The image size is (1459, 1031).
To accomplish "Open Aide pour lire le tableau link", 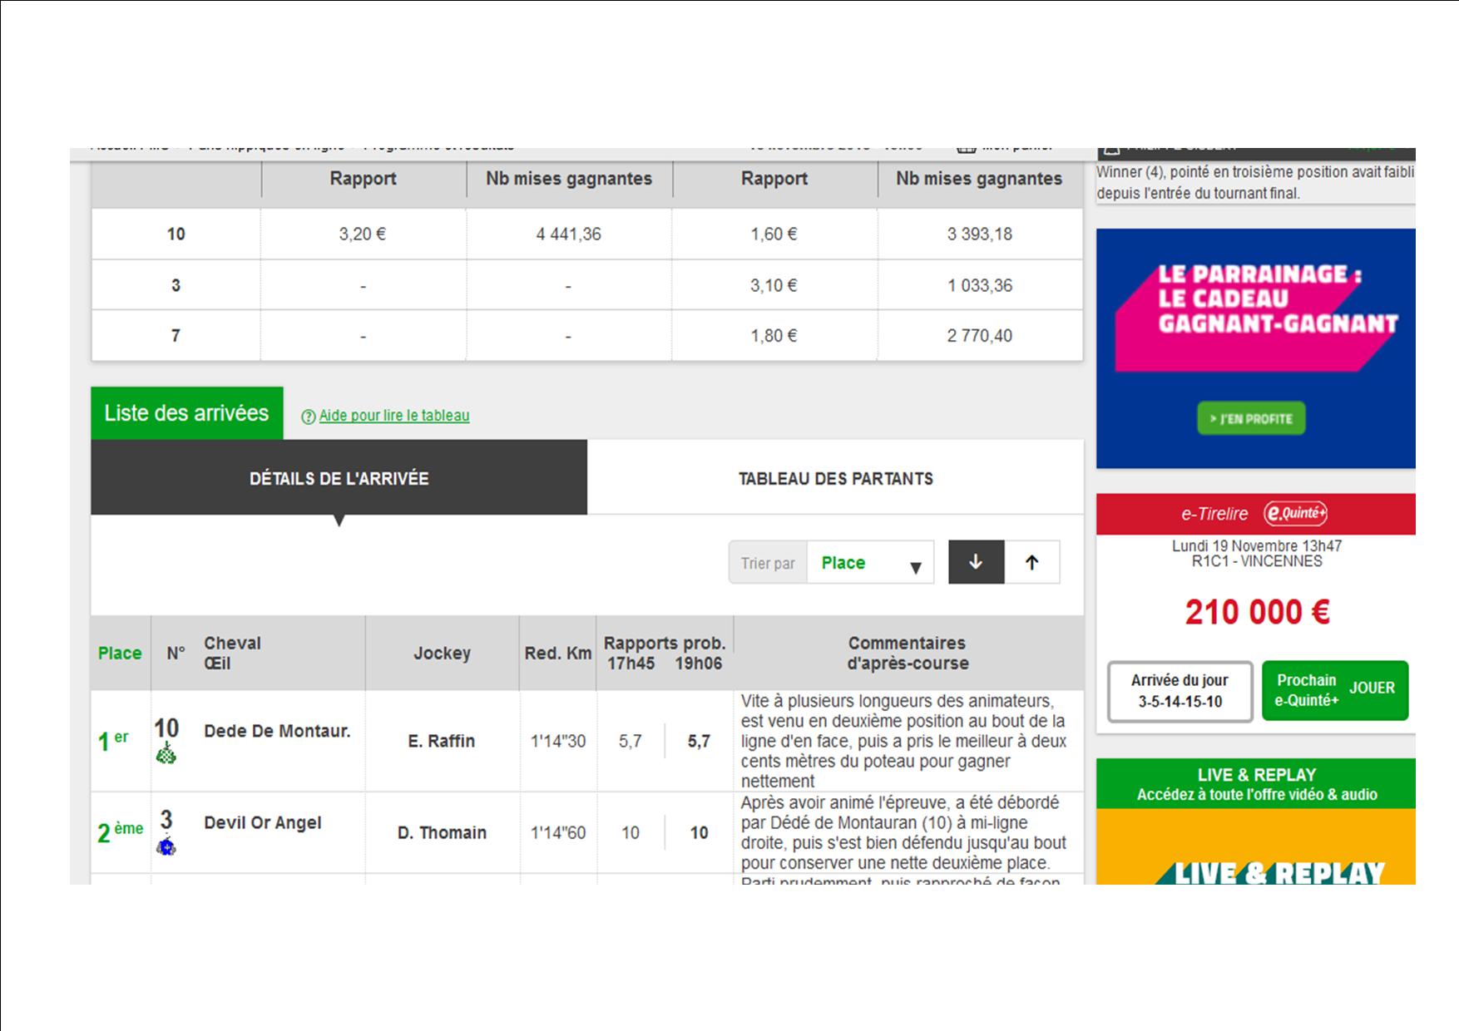I will coord(393,416).
